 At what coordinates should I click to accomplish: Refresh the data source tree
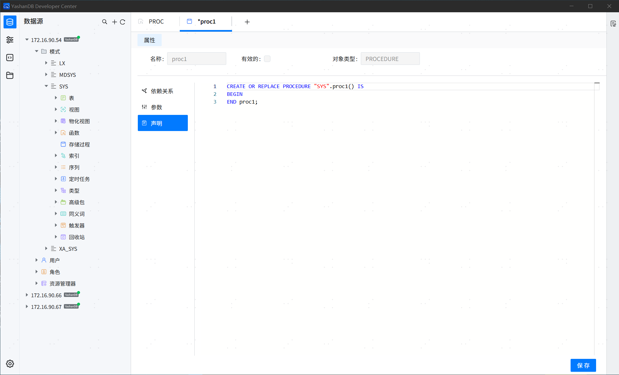123,22
